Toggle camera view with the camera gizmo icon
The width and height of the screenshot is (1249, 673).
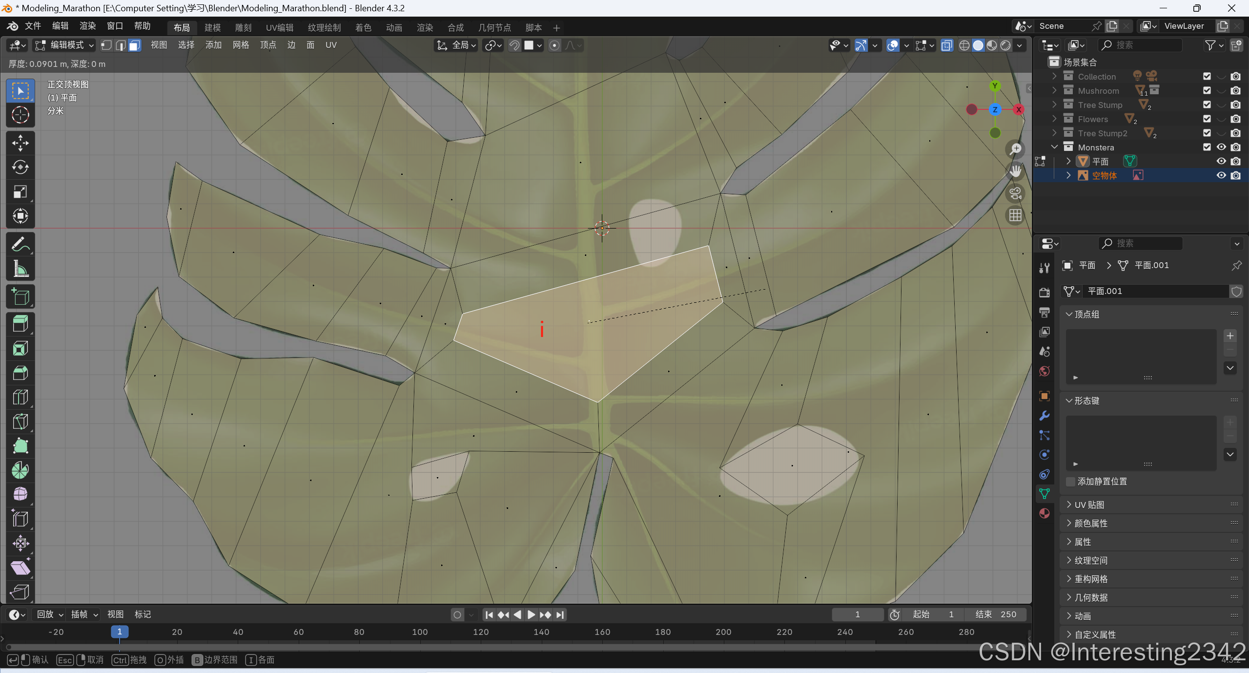click(x=1016, y=193)
